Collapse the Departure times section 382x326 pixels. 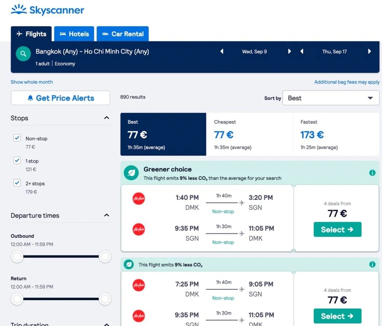tap(106, 215)
